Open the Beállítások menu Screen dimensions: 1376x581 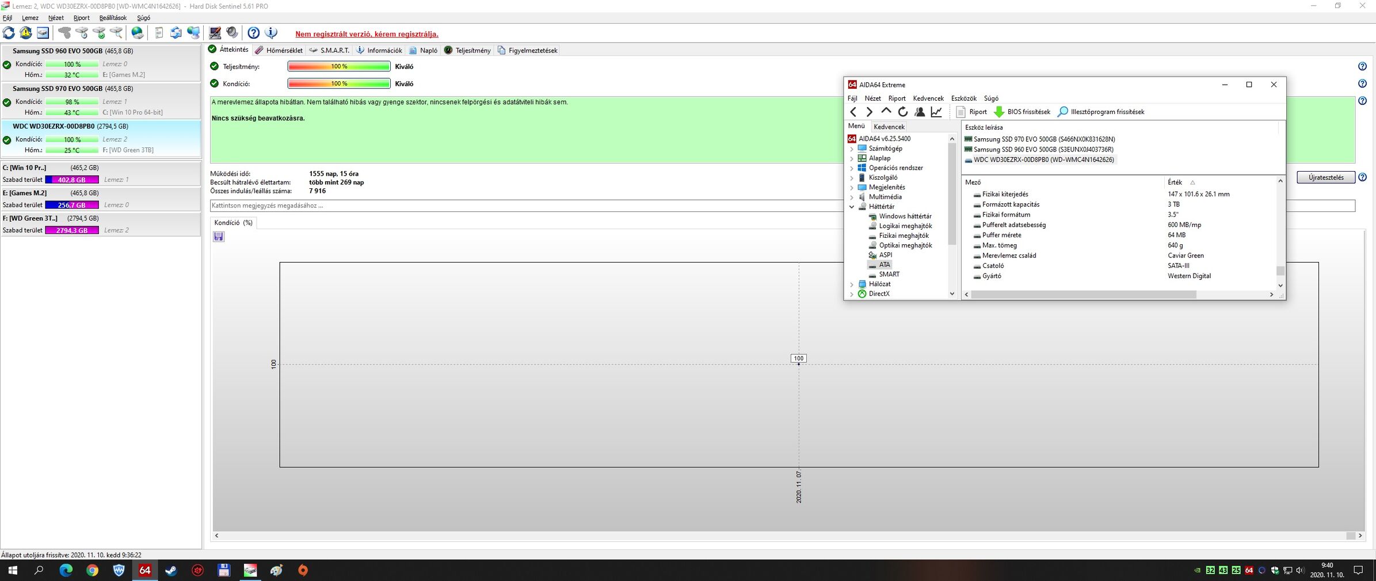click(113, 18)
